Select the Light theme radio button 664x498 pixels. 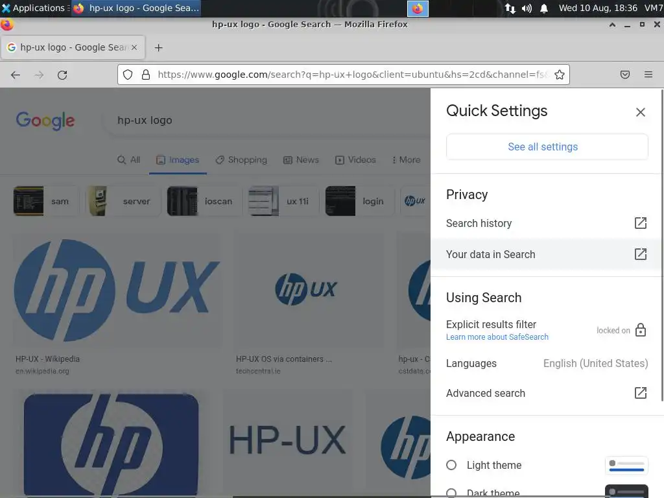451,465
